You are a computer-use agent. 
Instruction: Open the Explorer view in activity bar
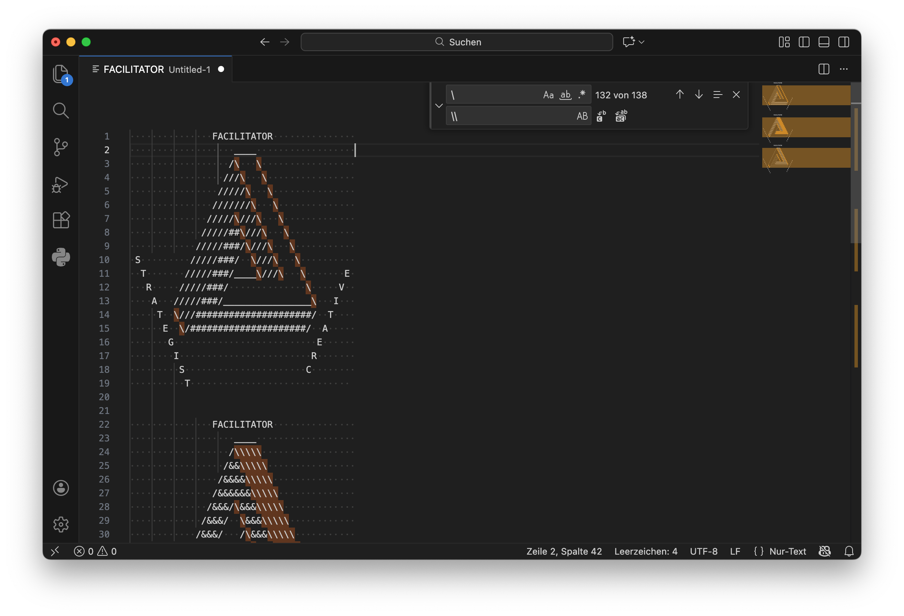(61, 74)
